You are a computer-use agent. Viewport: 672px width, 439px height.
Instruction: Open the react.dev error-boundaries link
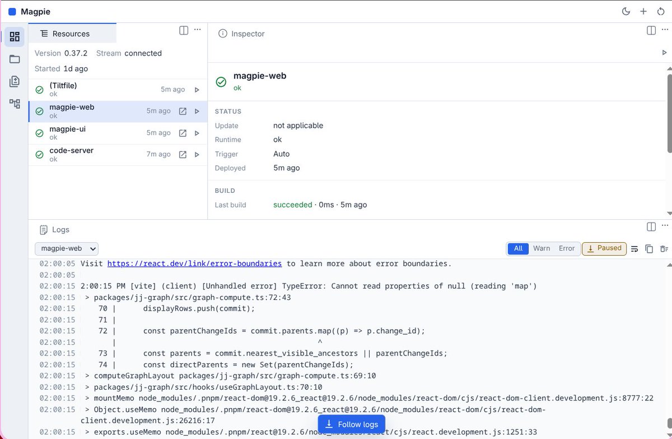tap(194, 264)
